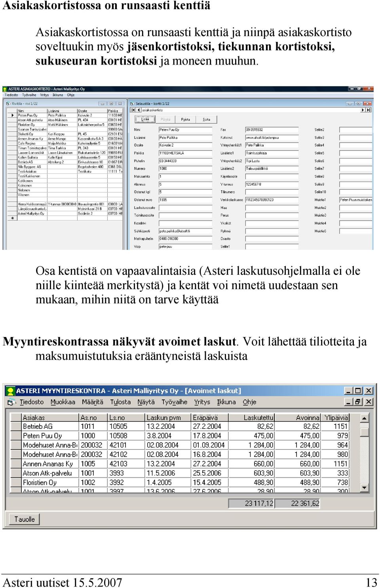Click the Avoinna column header

pos(298,417)
